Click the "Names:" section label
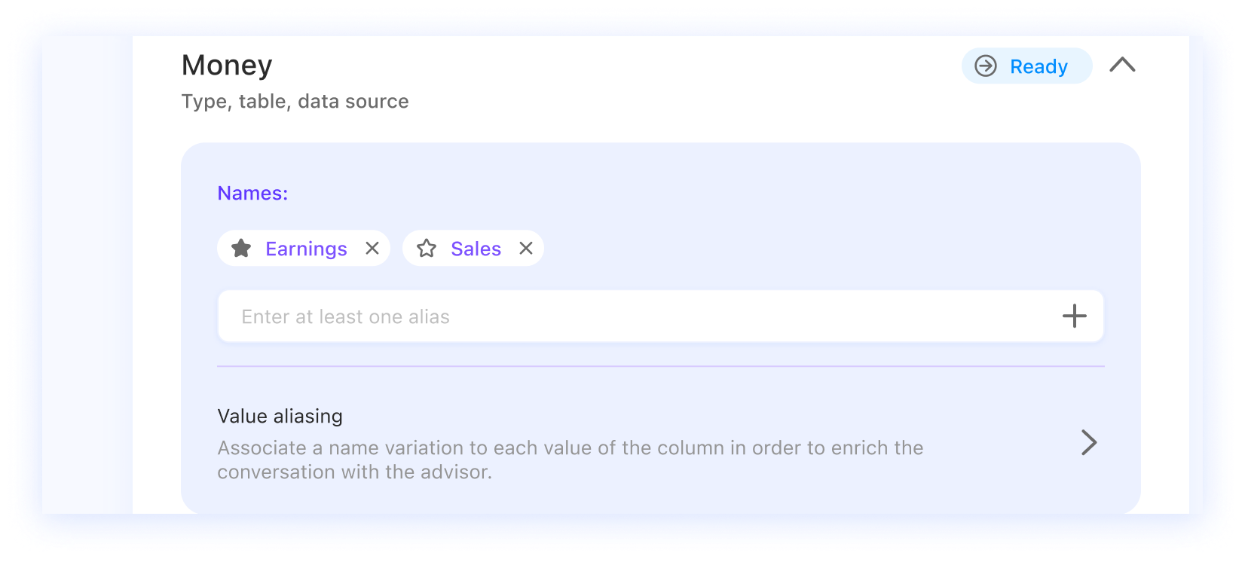1245x562 pixels. click(x=252, y=194)
